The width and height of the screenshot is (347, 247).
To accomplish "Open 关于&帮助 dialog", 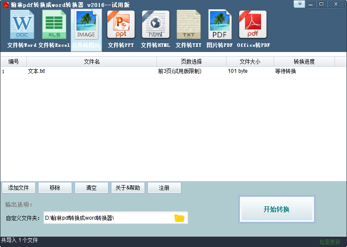I will pos(128,188).
